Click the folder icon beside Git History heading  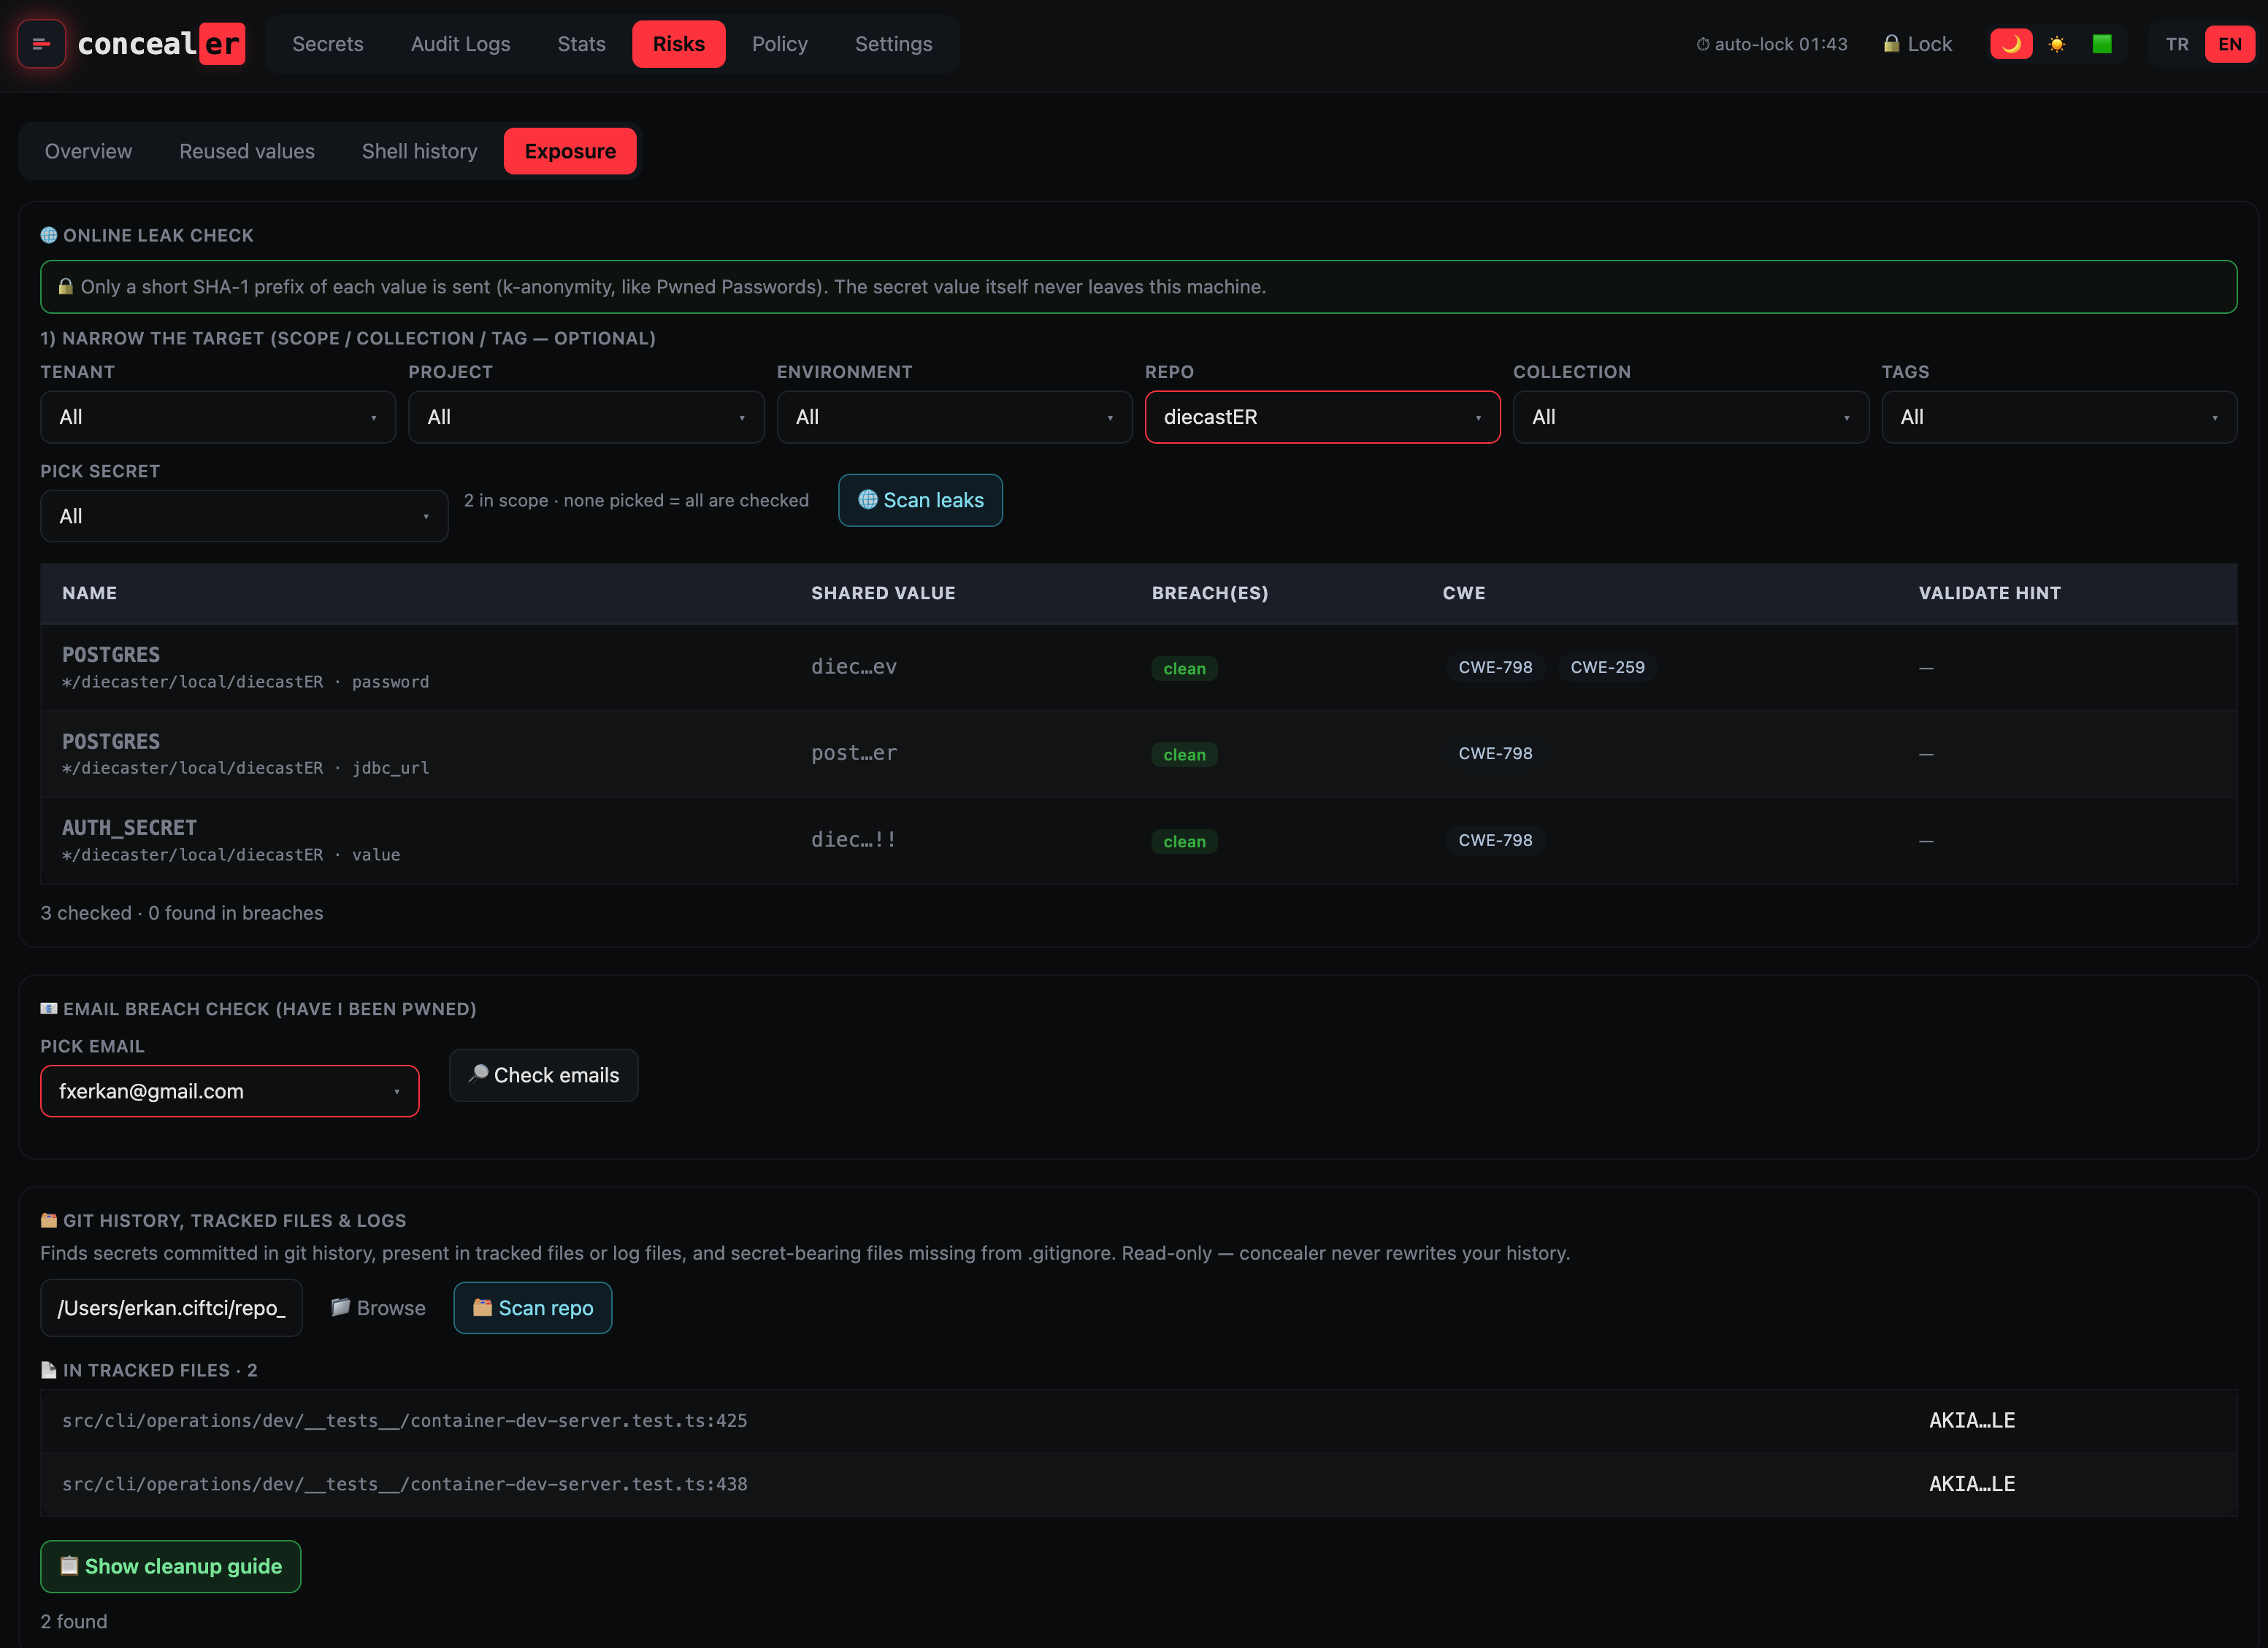point(49,1220)
